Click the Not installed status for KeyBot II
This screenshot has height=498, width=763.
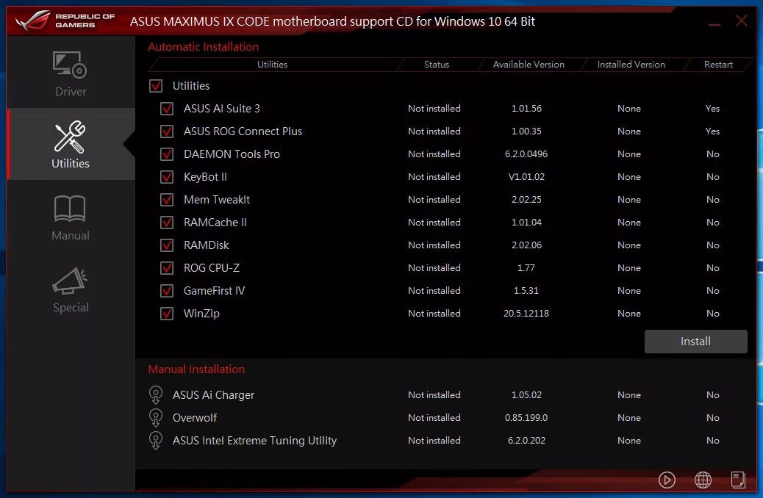(x=434, y=177)
